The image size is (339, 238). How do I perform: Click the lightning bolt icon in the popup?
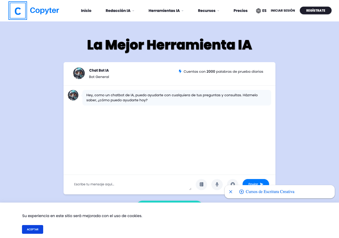point(242,192)
